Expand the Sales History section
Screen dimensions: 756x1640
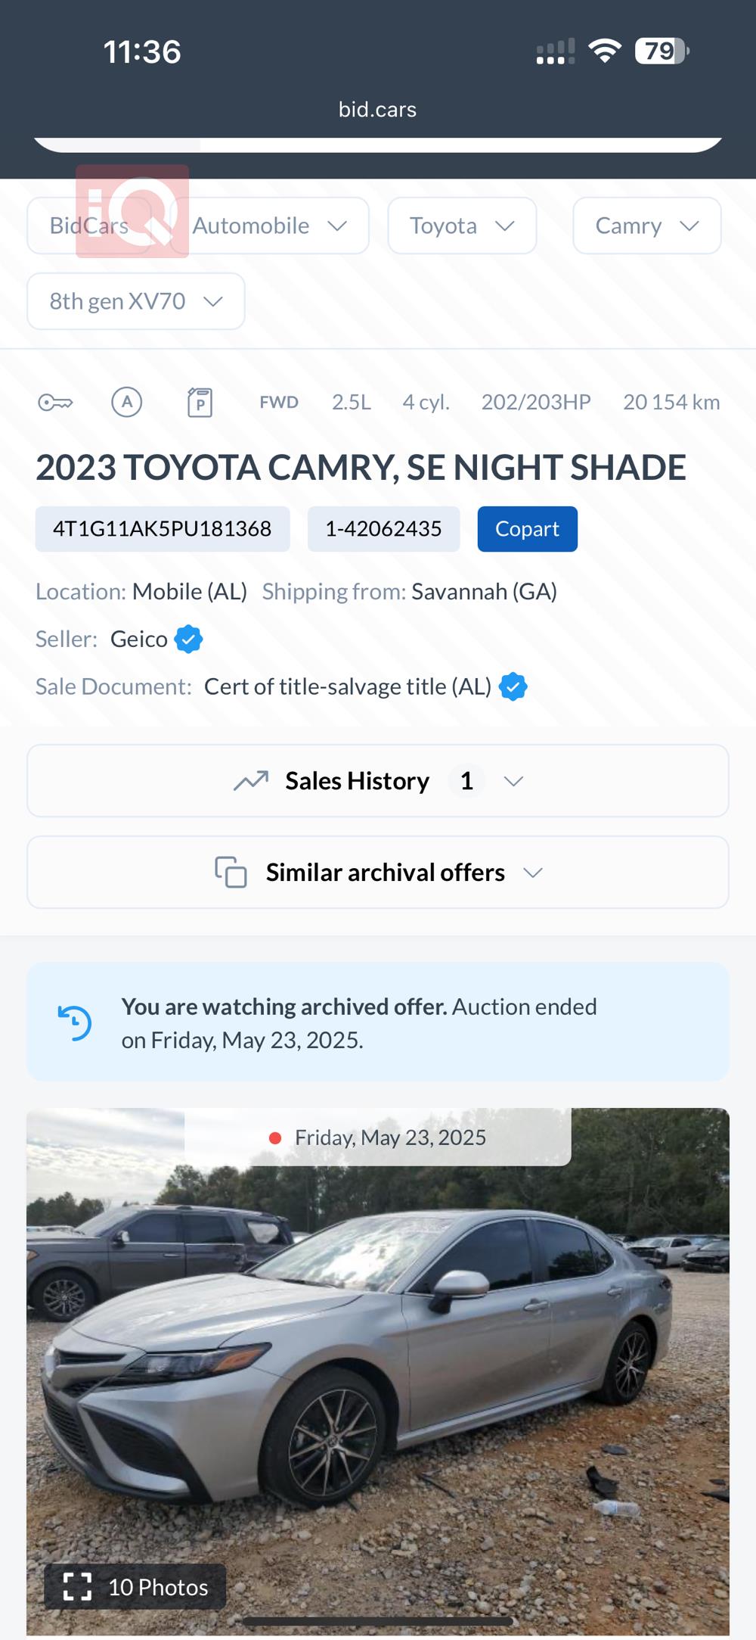coord(378,781)
